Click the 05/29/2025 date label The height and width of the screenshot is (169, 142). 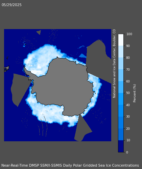click(x=11, y=5)
